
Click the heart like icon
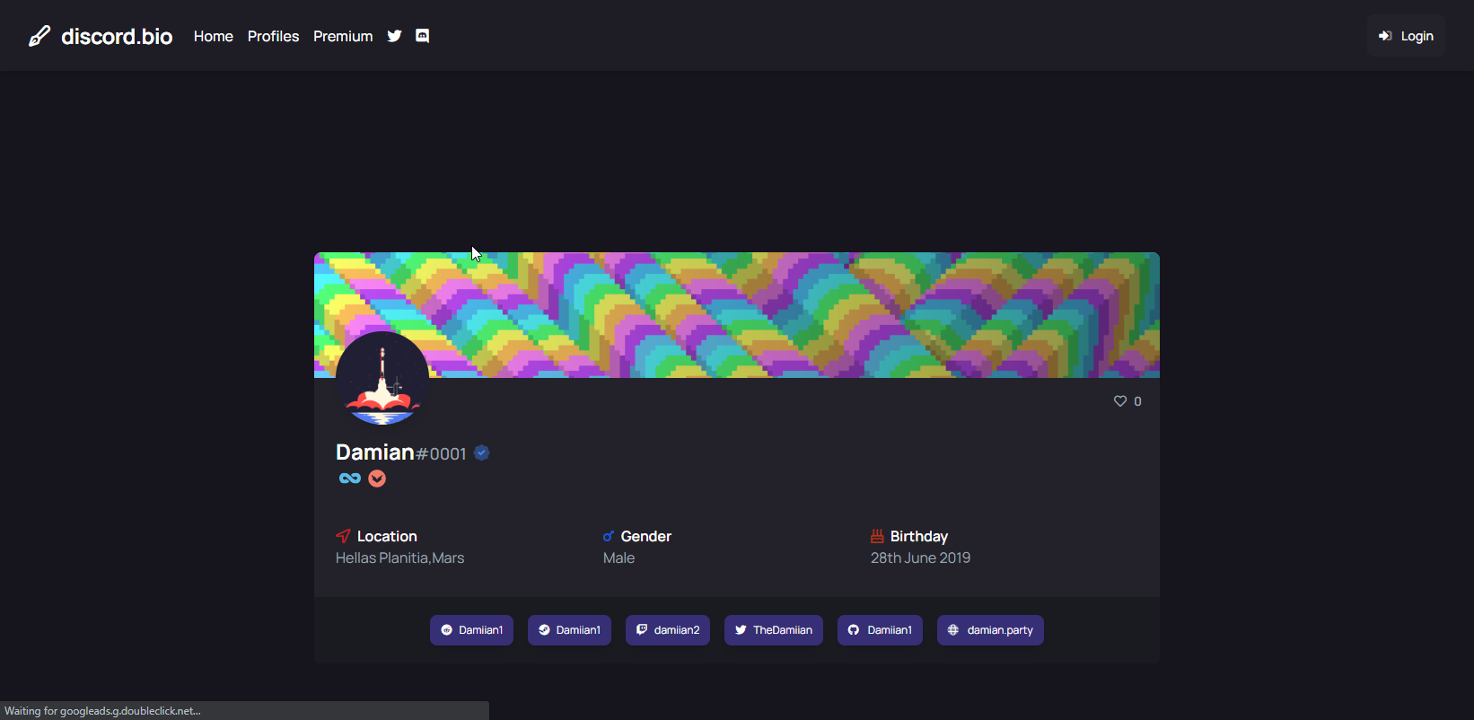pyautogui.click(x=1120, y=401)
